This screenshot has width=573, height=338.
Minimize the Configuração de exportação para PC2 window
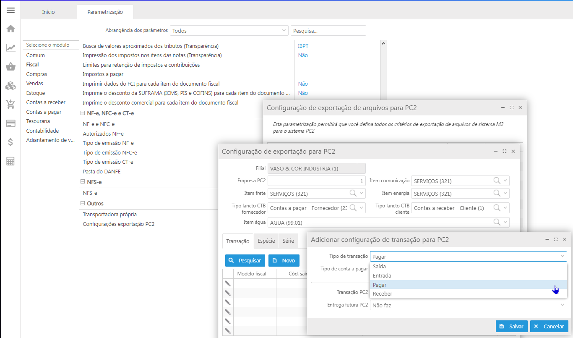pyautogui.click(x=495, y=151)
